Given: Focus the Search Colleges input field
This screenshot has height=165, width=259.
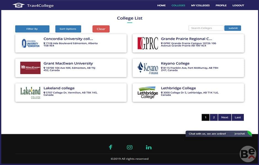Looking at the screenshot, I should tap(206, 28).
